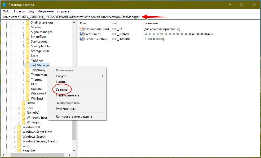261x158 pixels.
Task: Open the Файл menu
Action: (6, 11)
